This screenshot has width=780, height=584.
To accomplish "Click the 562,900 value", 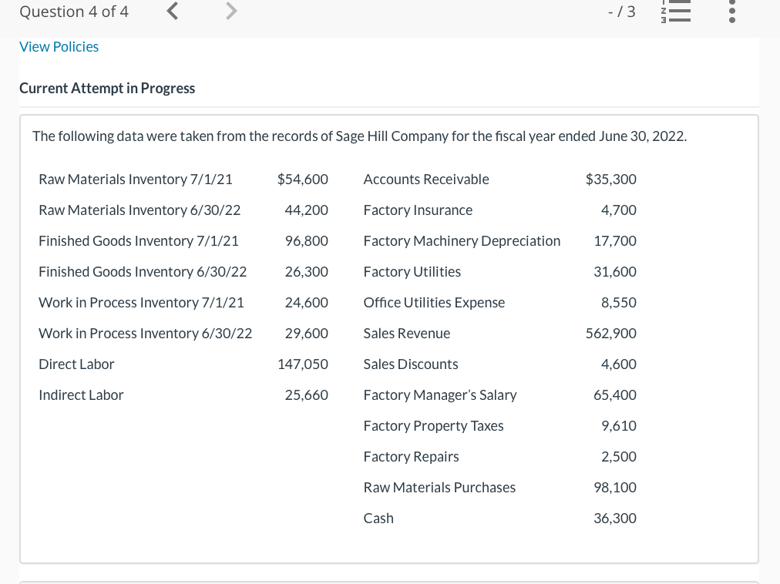I will 611,334.
